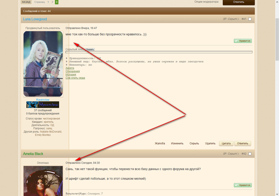279x196 pixels.
Task: Delete post #41 via Удалить
Action: pos(210,144)
